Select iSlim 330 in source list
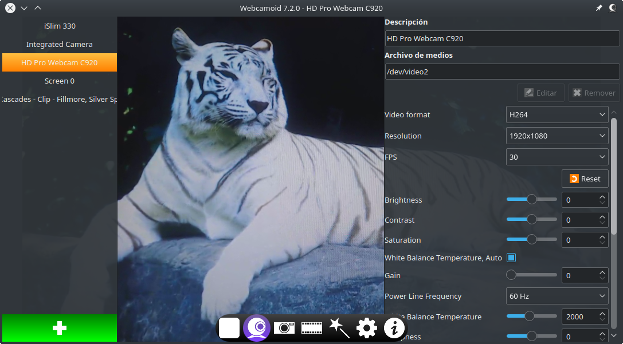This screenshot has height=344, width=623. coord(60,26)
